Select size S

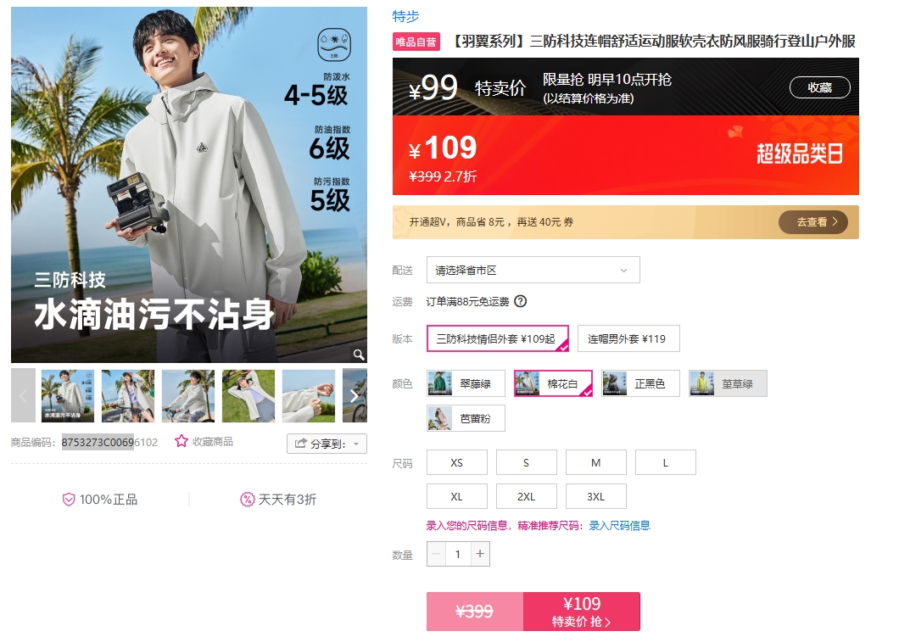tap(527, 463)
